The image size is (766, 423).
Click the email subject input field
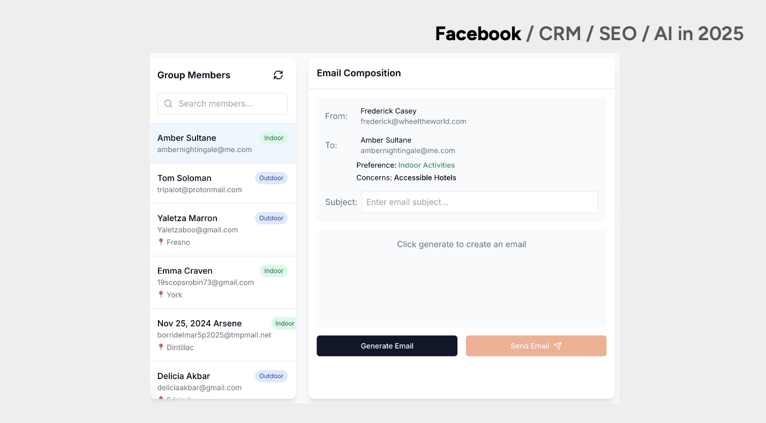[479, 202]
